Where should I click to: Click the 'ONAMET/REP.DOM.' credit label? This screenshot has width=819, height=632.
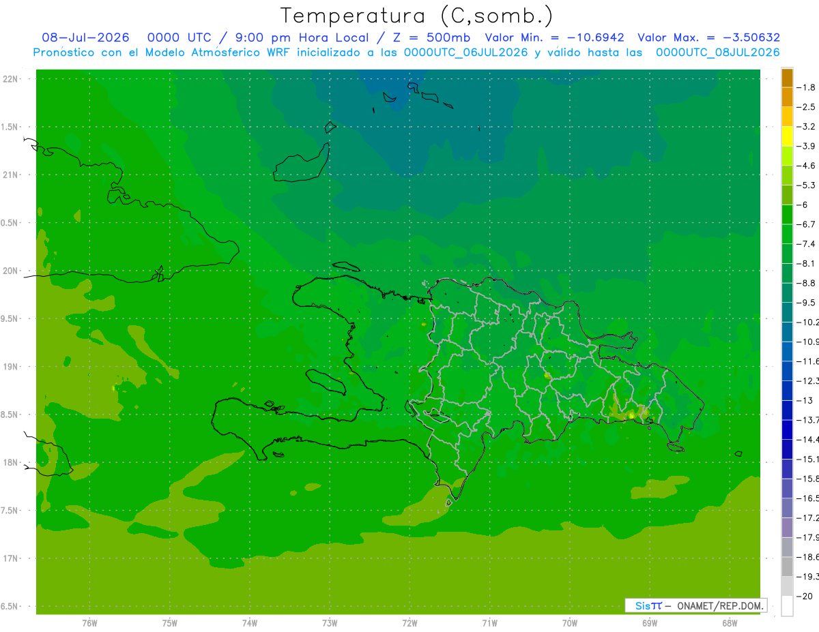[x=720, y=605]
